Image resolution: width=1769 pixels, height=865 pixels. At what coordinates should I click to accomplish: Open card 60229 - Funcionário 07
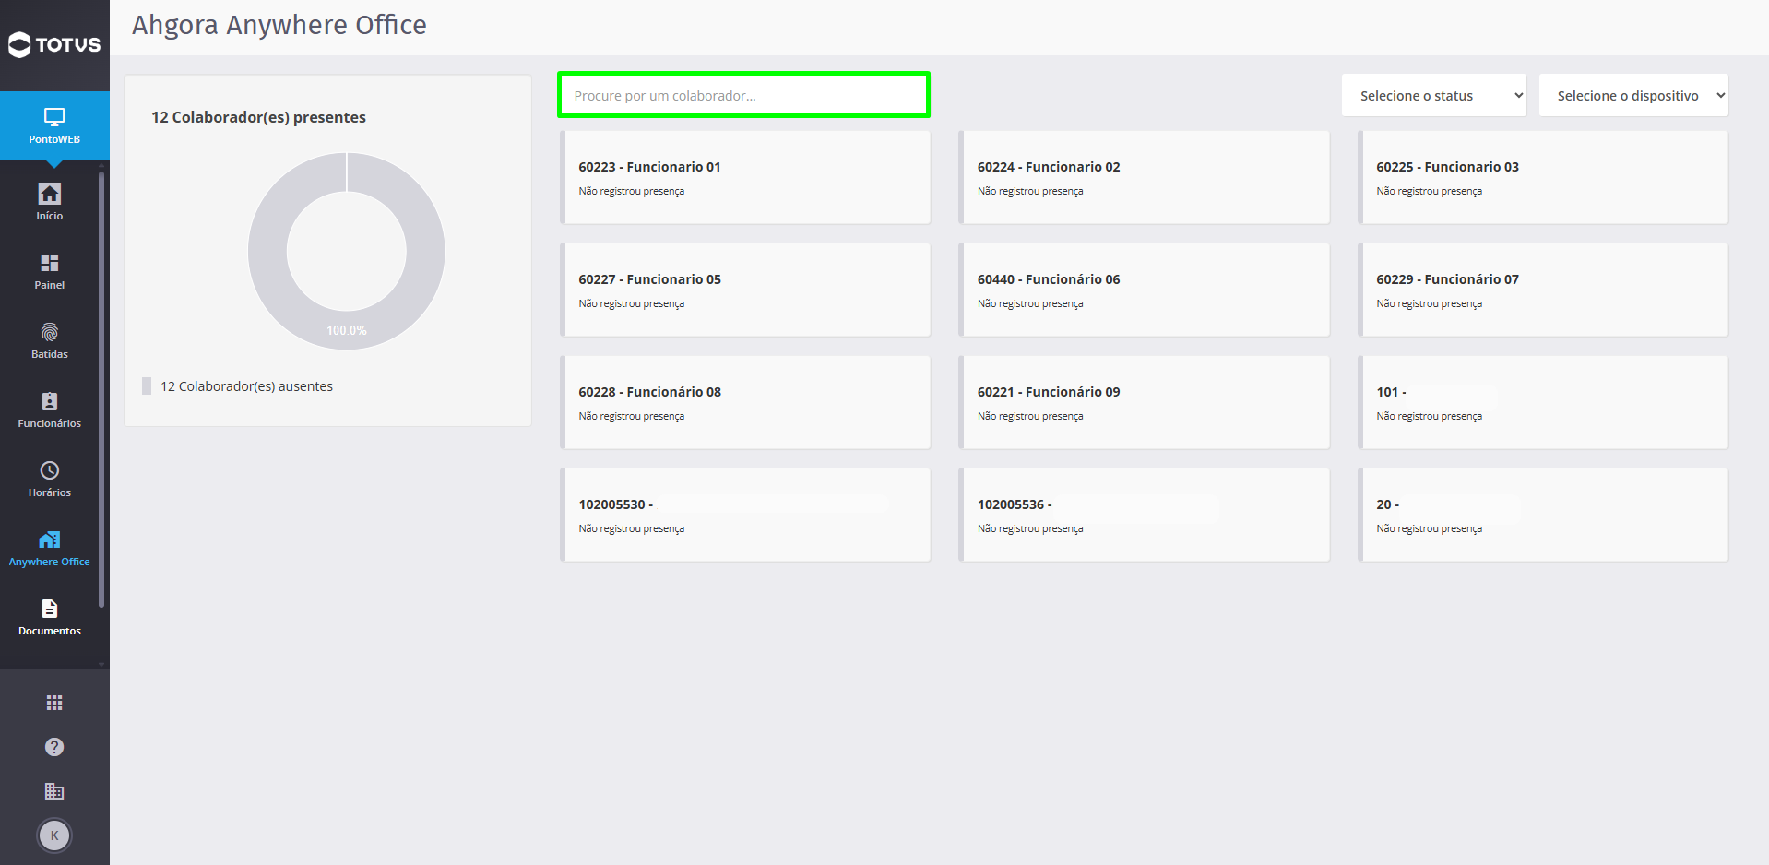coord(1543,290)
